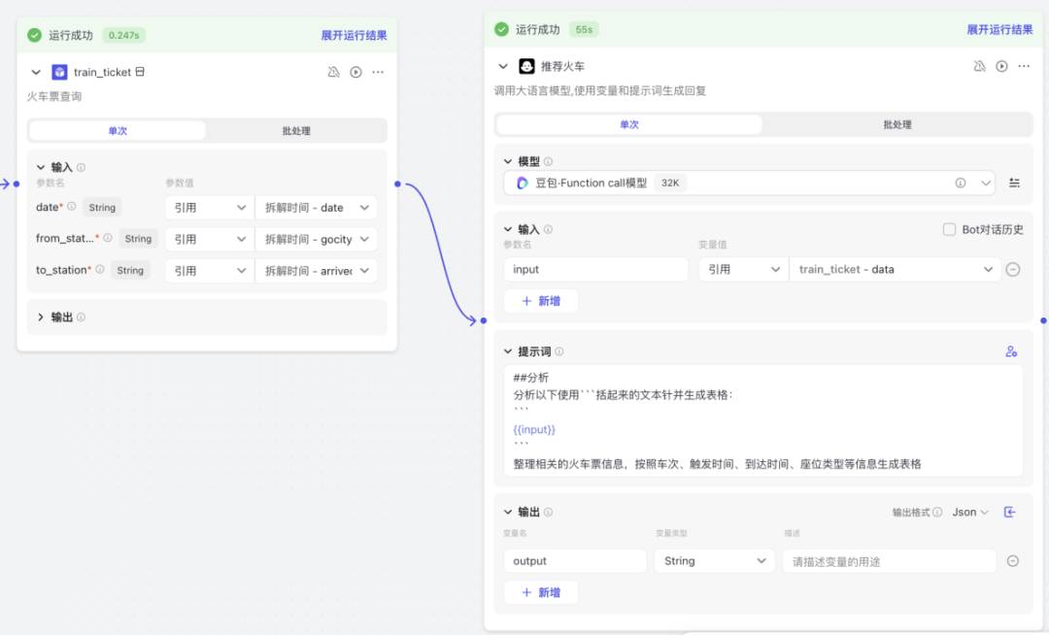Open the 拆解时间 - date value dropdown
This screenshot has height=635, width=1049.
coord(317,207)
